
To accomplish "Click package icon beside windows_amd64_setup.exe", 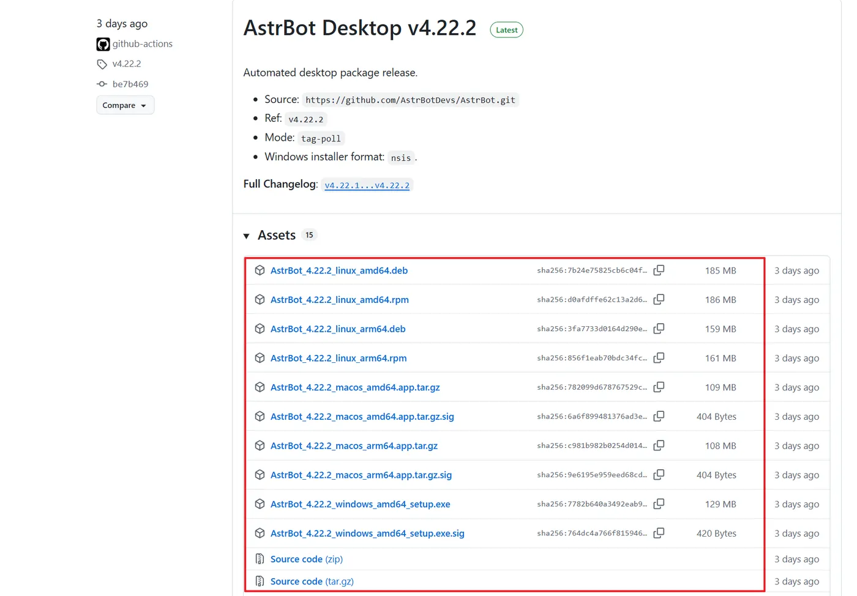I will coord(260,504).
